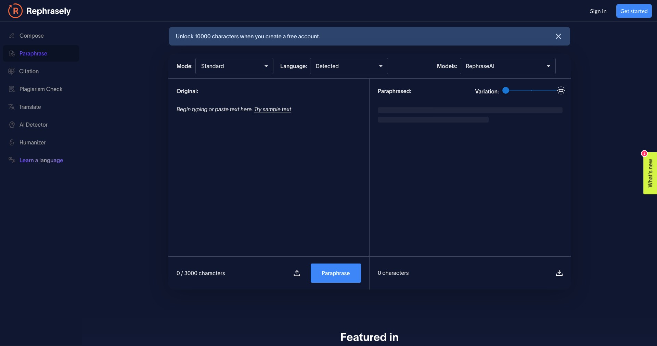The width and height of the screenshot is (657, 346).
Task: Click Learn a language link
Action: click(x=41, y=160)
